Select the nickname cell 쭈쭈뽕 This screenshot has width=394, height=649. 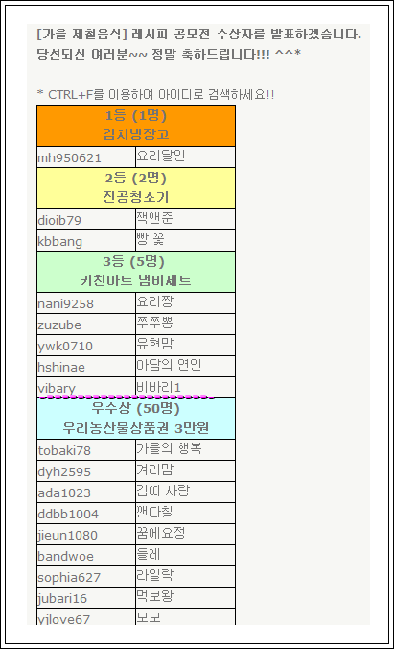[x=185, y=324]
